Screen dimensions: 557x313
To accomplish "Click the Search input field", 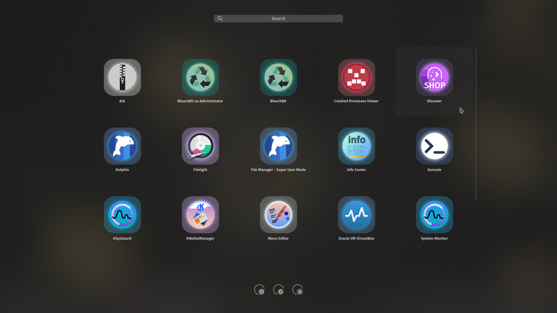I will (278, 19).
